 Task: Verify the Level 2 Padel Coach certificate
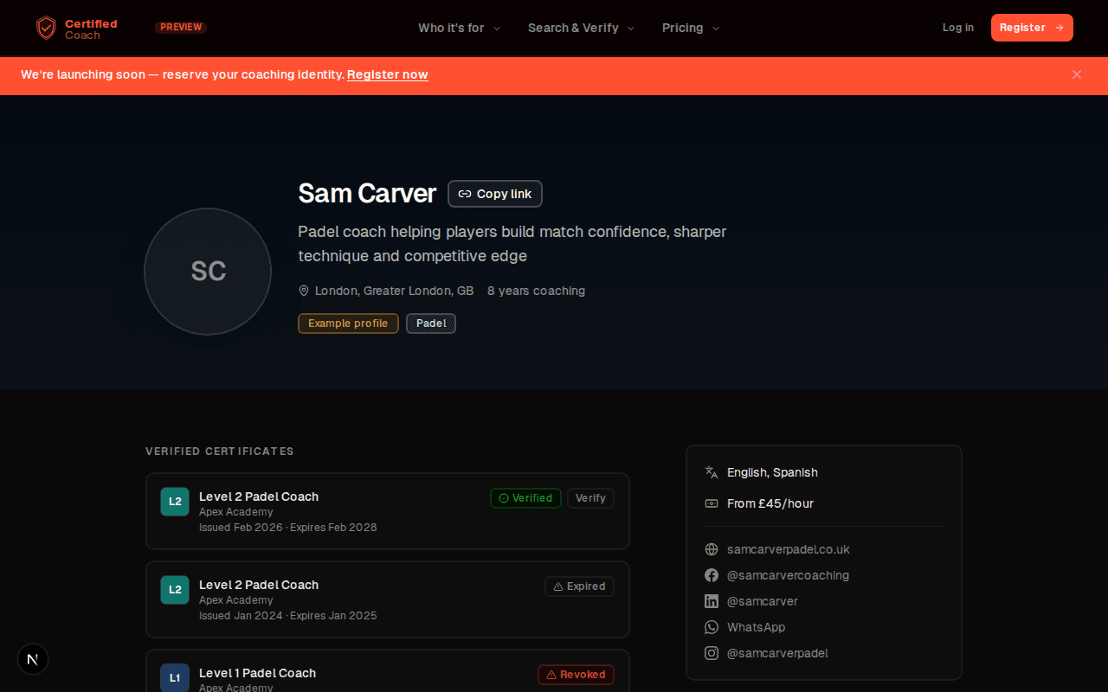coord(590,498)
